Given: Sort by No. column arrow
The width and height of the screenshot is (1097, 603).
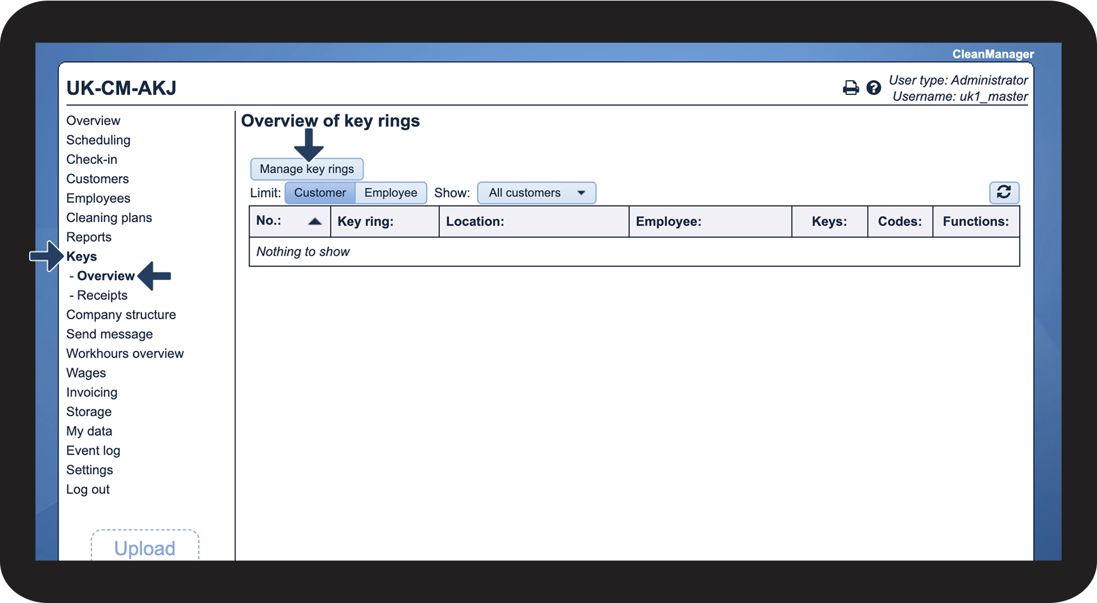Looking at the screenshot, I should tap(315, 221).
